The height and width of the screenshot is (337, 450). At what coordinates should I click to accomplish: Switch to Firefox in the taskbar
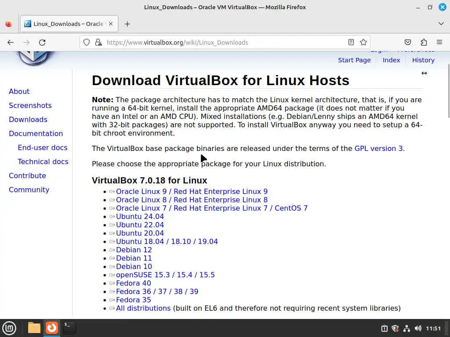point(52,328)
